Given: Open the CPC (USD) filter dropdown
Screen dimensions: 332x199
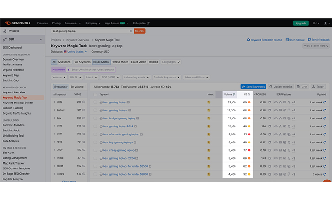Looking at the screenshot, I should [110, 77].
